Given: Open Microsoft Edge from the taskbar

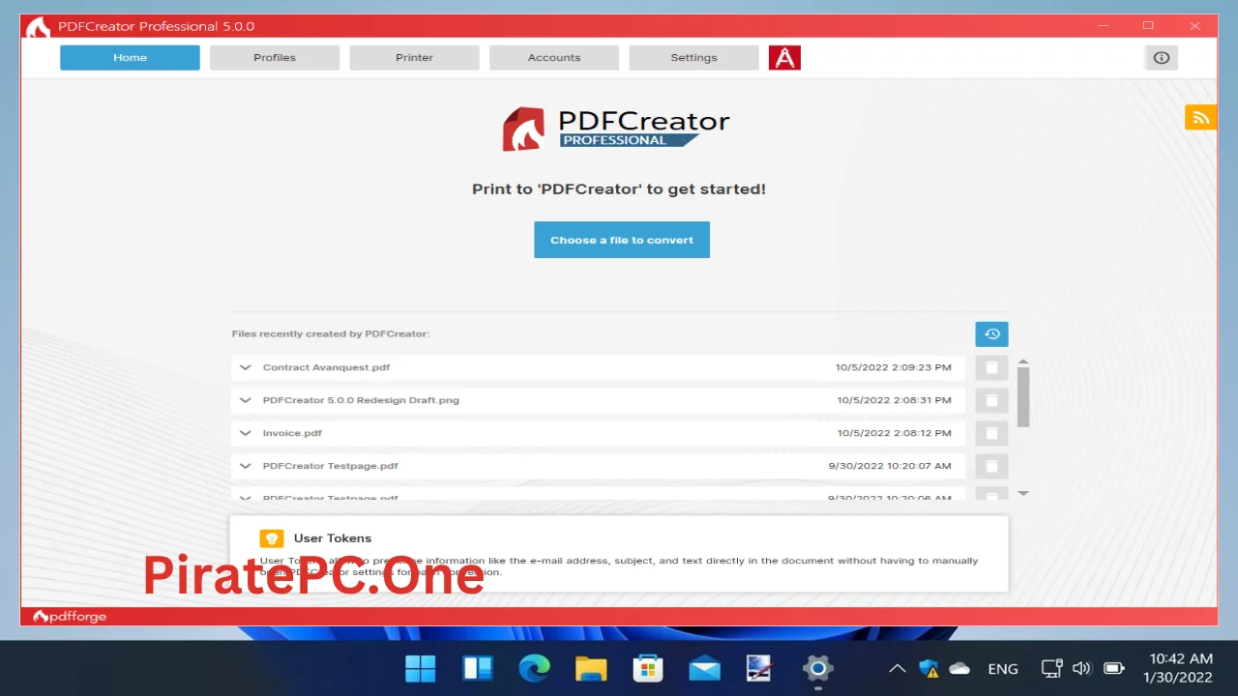Looking at the screenshot, I should (534, 668).
